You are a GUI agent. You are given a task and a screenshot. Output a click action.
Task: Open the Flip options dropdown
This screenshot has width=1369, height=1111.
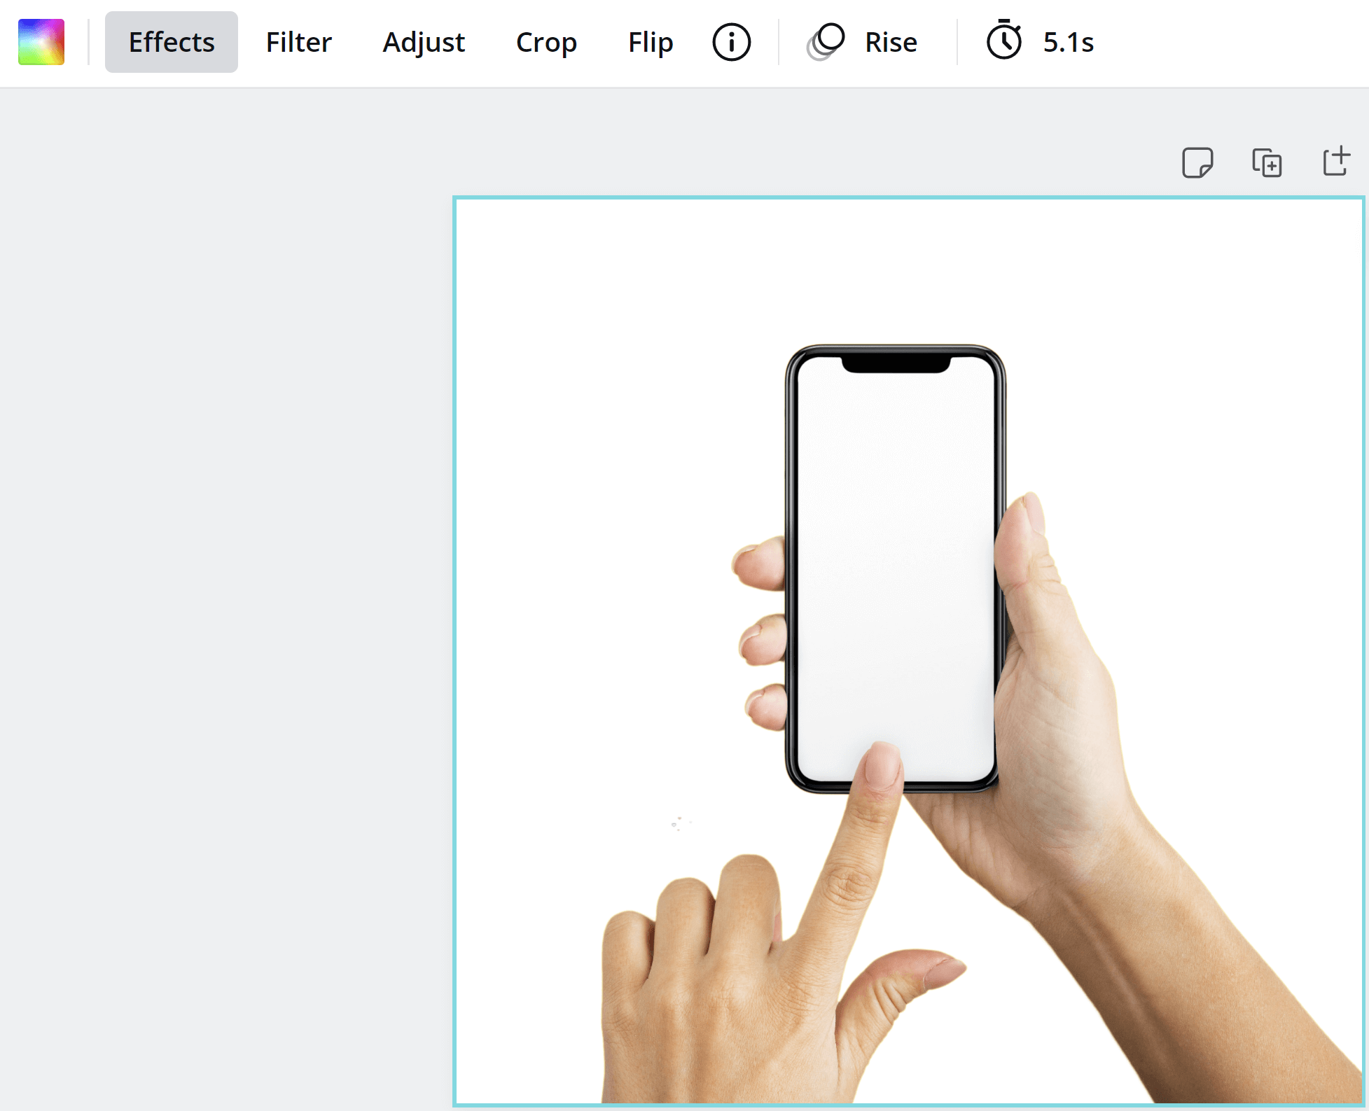(x=651, y=42)
